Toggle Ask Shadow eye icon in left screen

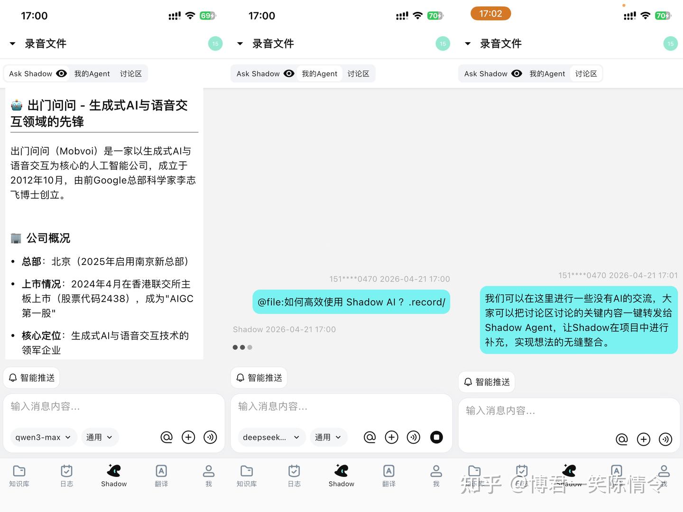point(62,73)
